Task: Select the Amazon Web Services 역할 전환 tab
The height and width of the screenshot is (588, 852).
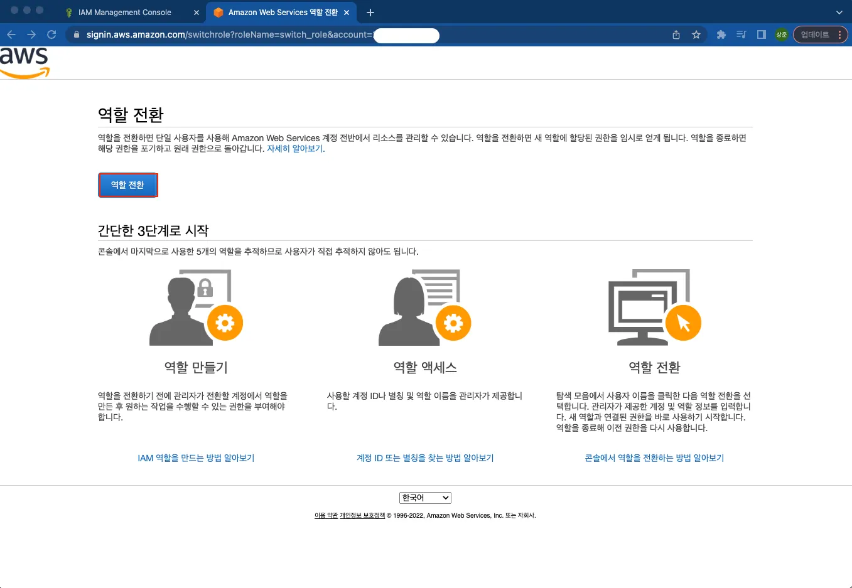Action: point(283,13)
